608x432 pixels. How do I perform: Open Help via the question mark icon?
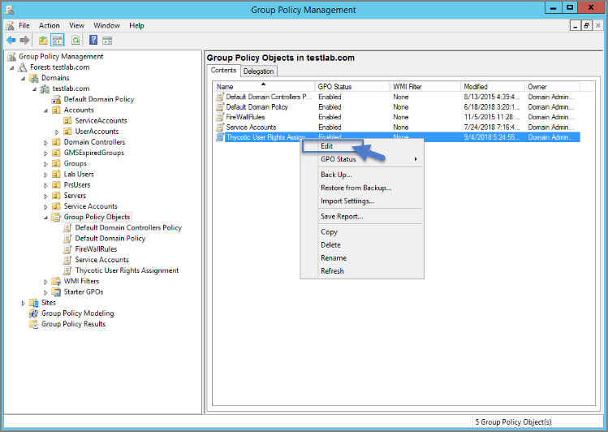click(x=93, y=40)
